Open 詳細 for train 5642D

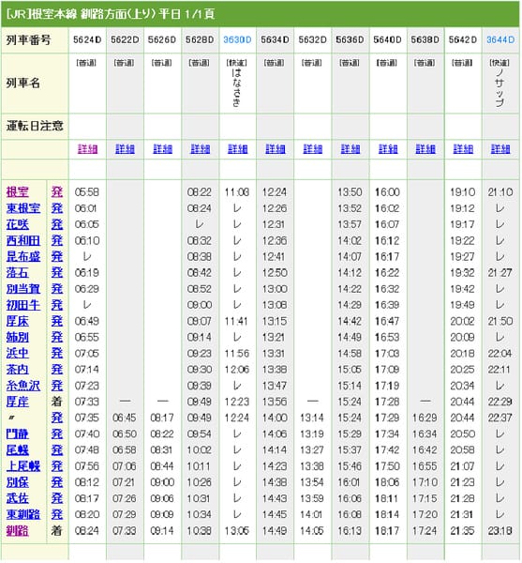[x=463, y=149]
